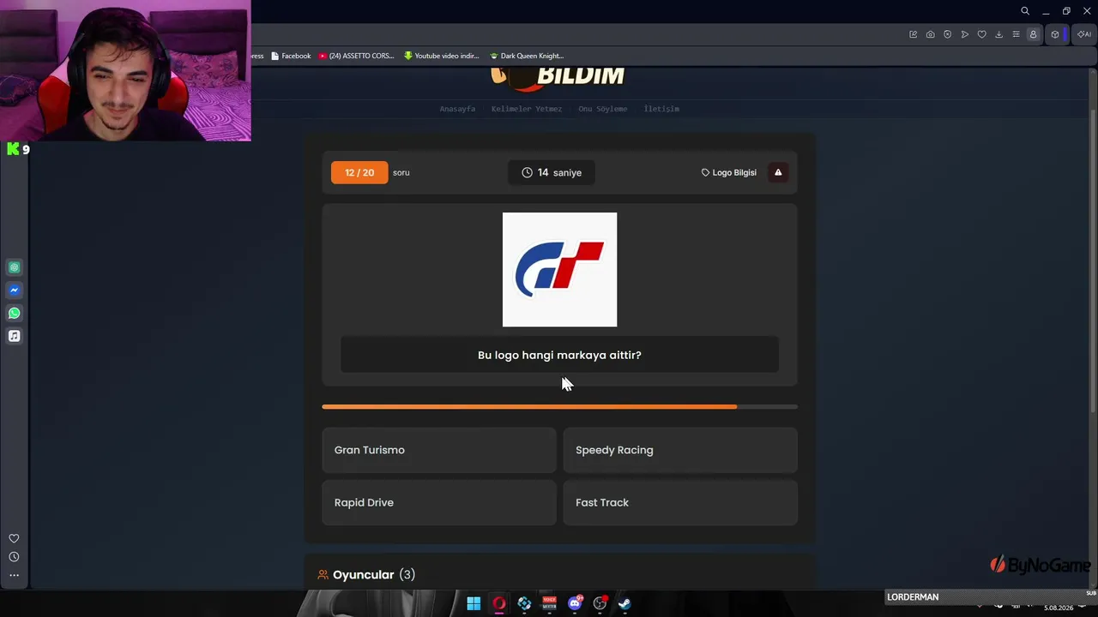This screenshot has width=1098, height=617.
Task: Click the Bildim site logo
Action: (558, 77)
